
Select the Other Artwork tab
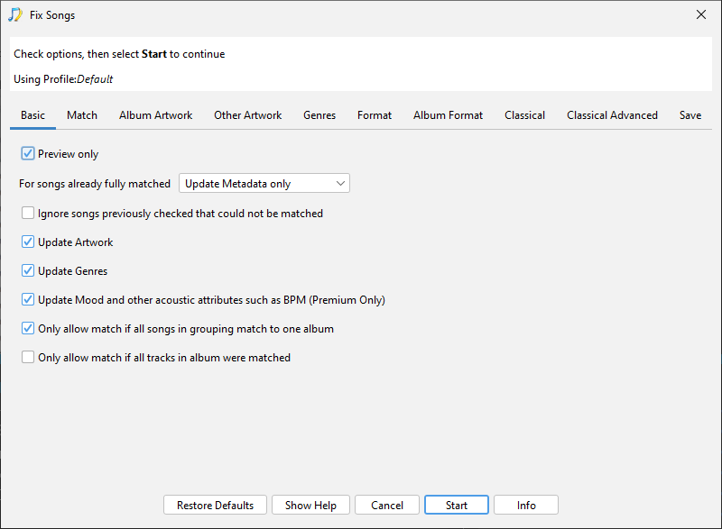pos(247,115)
